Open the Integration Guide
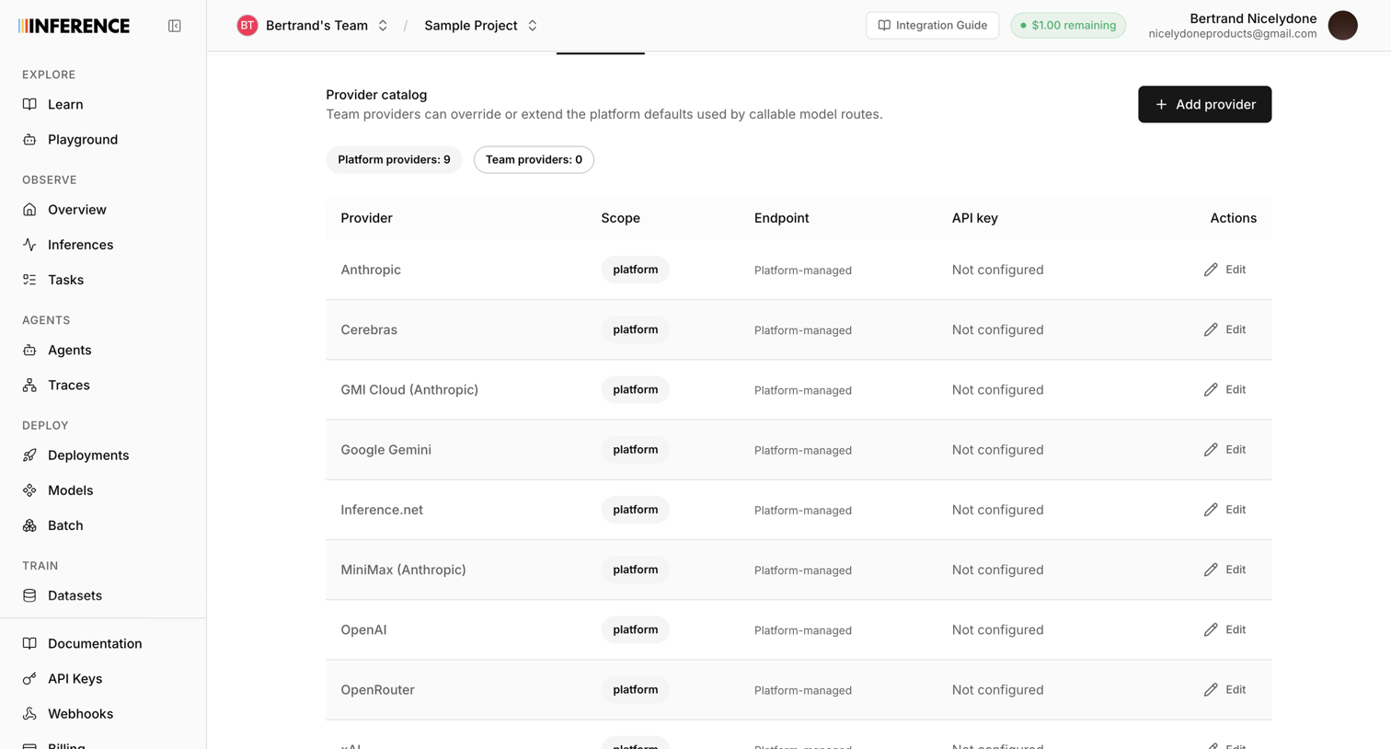This screenshot has width=1391, height=749. pyautogui.click(x=932, y=26)
